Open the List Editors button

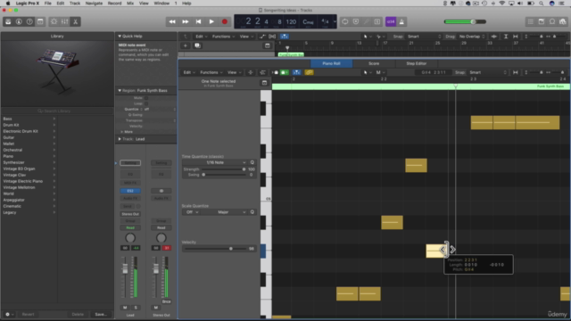(x=531, y=21)
